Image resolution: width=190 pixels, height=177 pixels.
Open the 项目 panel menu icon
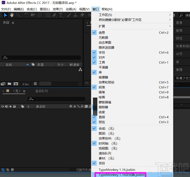[x=13, y=23]
